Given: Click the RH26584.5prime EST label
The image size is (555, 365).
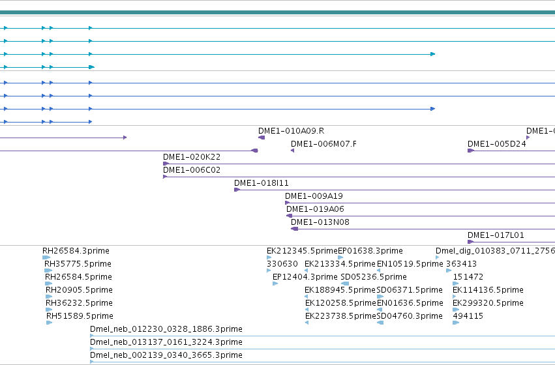Looking at the screenshot, I should point(78,277).
